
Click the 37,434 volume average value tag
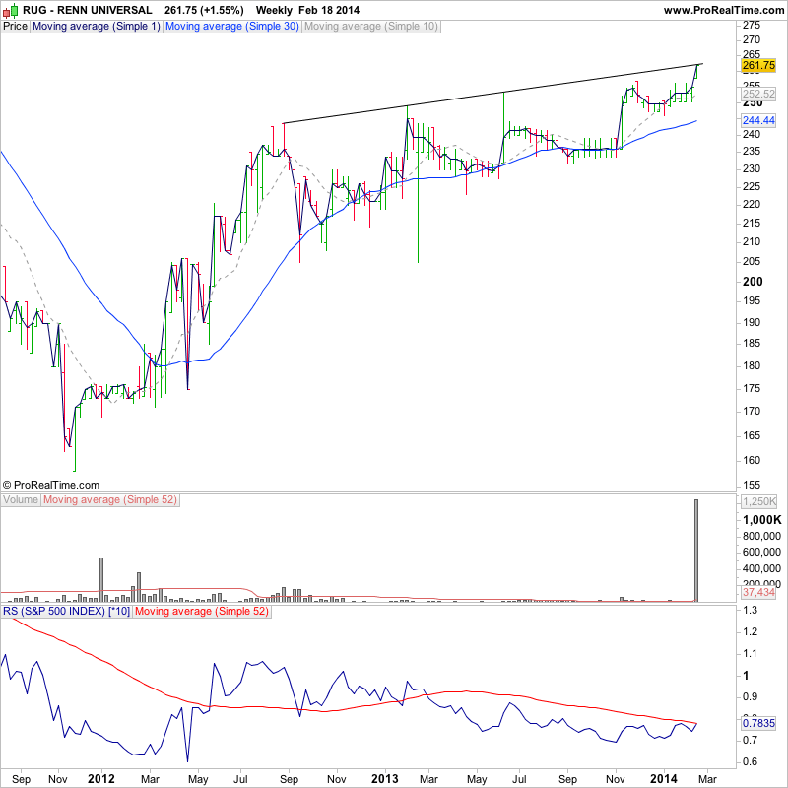click(x=758, y=593)
